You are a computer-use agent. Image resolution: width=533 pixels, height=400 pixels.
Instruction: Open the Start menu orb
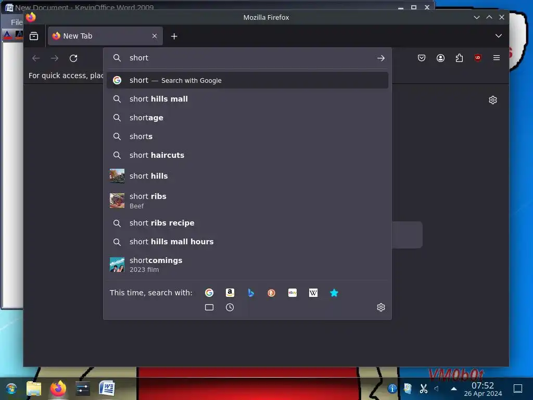pyautogui.click(x=11, y=389)
